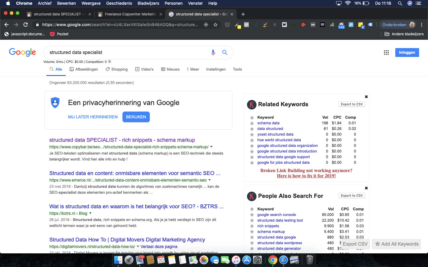Image resolution: width=428 pixels, height=267 pixels.
Task: Star the 'schema markup' keyword
Action: click(252, 232)
